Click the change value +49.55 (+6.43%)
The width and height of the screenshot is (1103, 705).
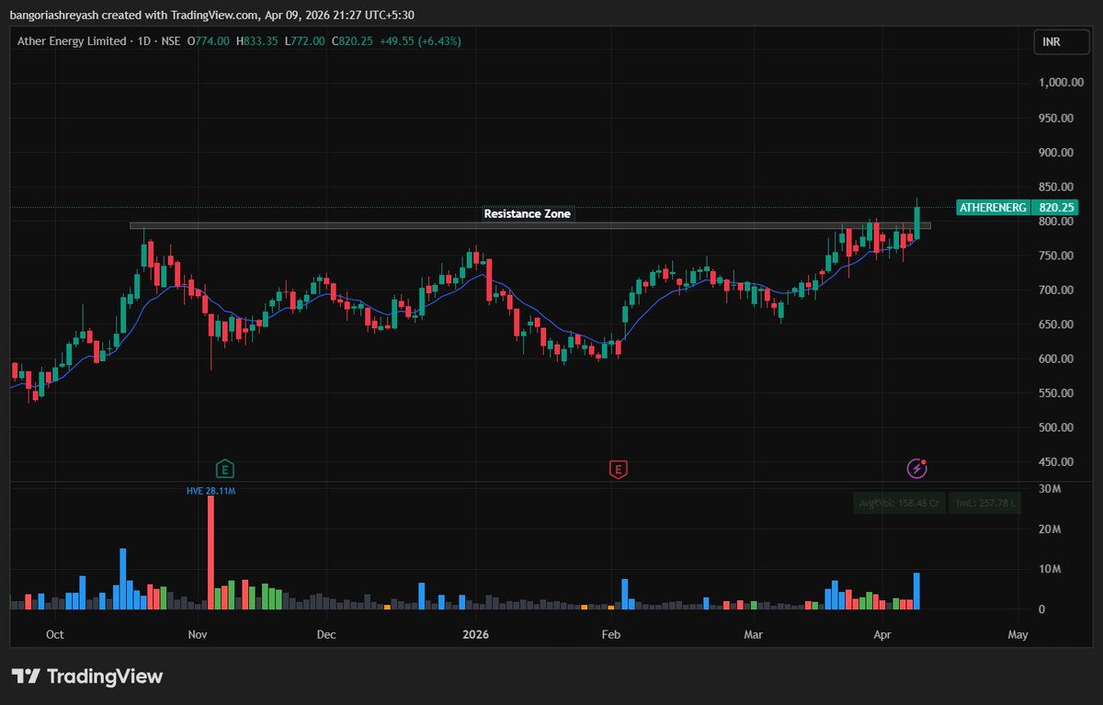click(x=420, y=41)
